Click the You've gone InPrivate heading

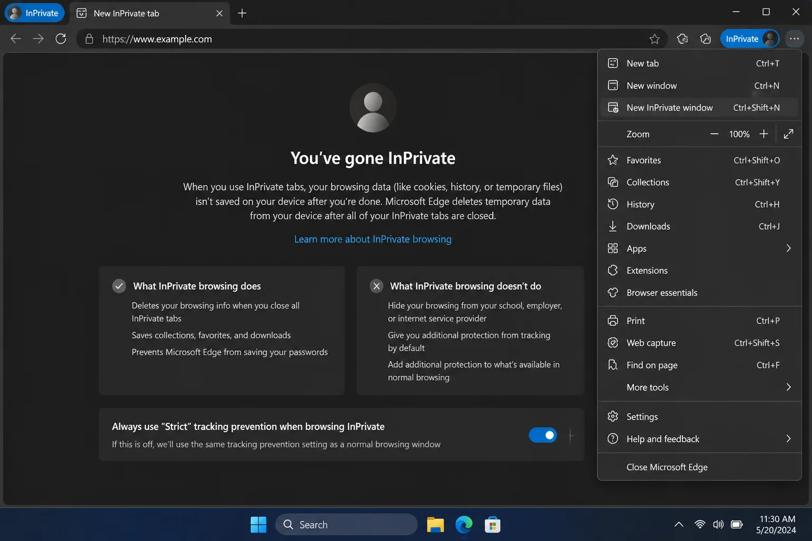pos(373,158)
